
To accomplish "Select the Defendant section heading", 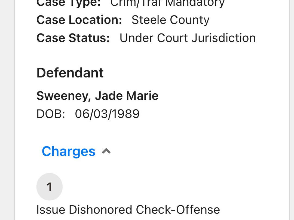I will point(70,73).
